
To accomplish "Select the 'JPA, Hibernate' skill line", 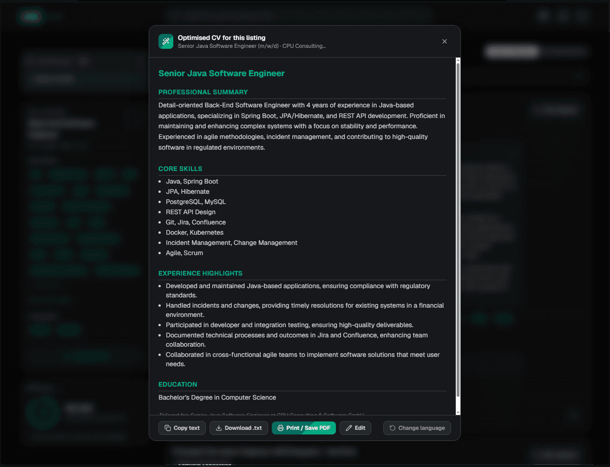I will pos(188,191).
